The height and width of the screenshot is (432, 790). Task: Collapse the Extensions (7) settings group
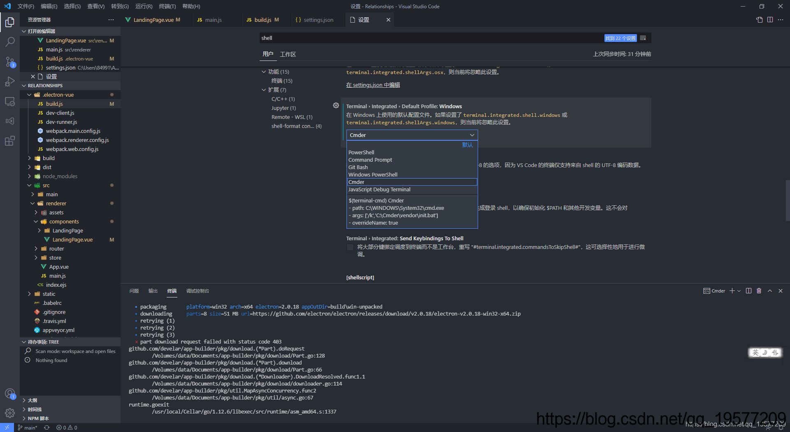[x=264, y=90]
